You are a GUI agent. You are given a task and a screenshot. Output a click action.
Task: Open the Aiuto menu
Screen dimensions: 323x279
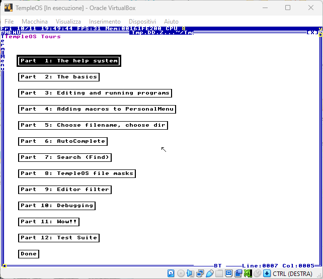[x=171, y=22]
